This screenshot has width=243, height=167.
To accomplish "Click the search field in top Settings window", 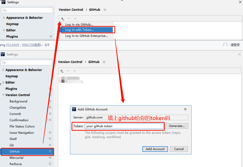I will coord(27,10).
